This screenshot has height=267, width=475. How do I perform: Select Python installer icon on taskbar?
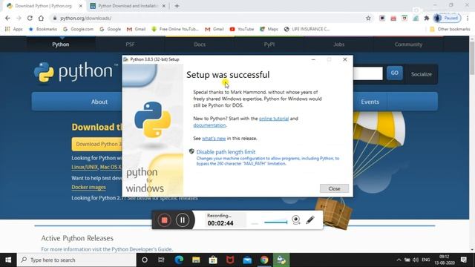click(x=281, y=260)
